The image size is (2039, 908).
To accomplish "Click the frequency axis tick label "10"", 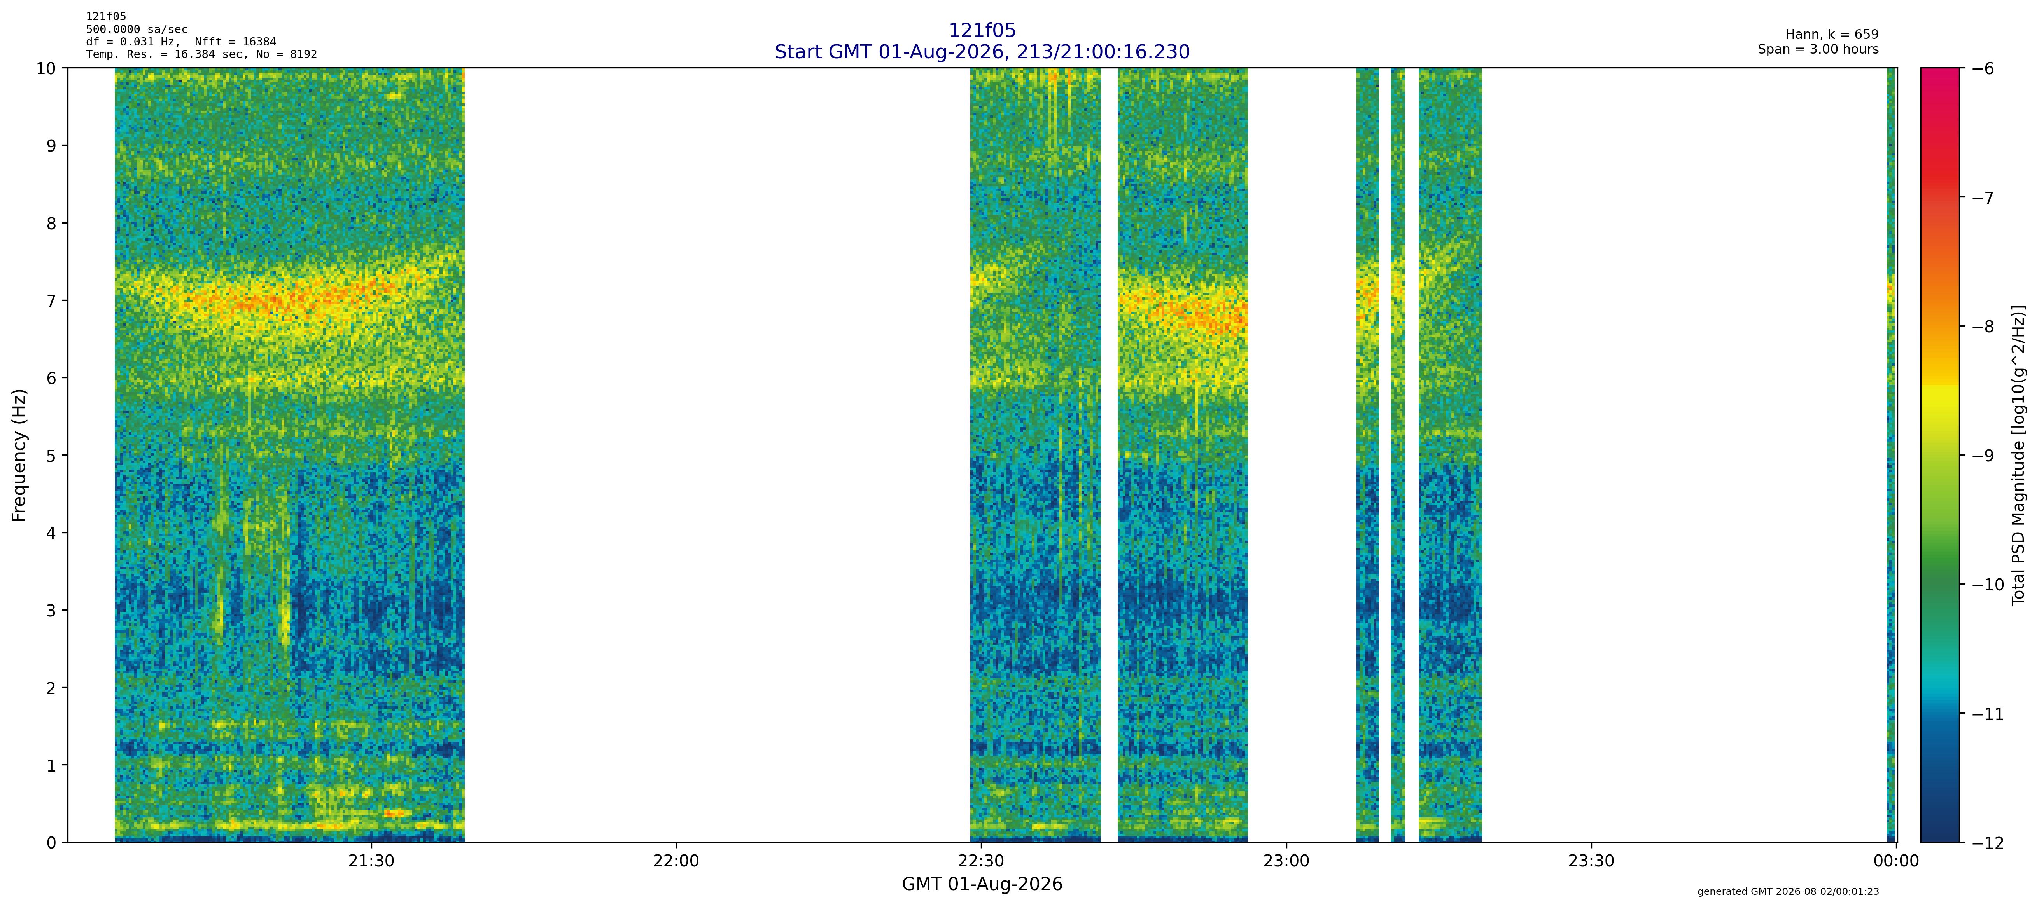I will click(x=46, y=69).
